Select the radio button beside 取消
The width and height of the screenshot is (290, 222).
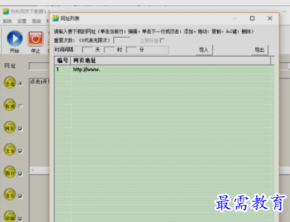pos(21,106)
